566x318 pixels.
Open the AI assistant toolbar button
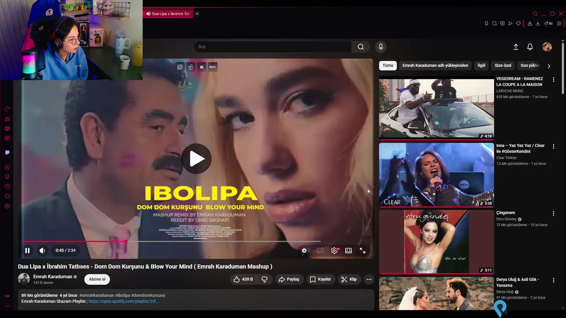point(548,23)
